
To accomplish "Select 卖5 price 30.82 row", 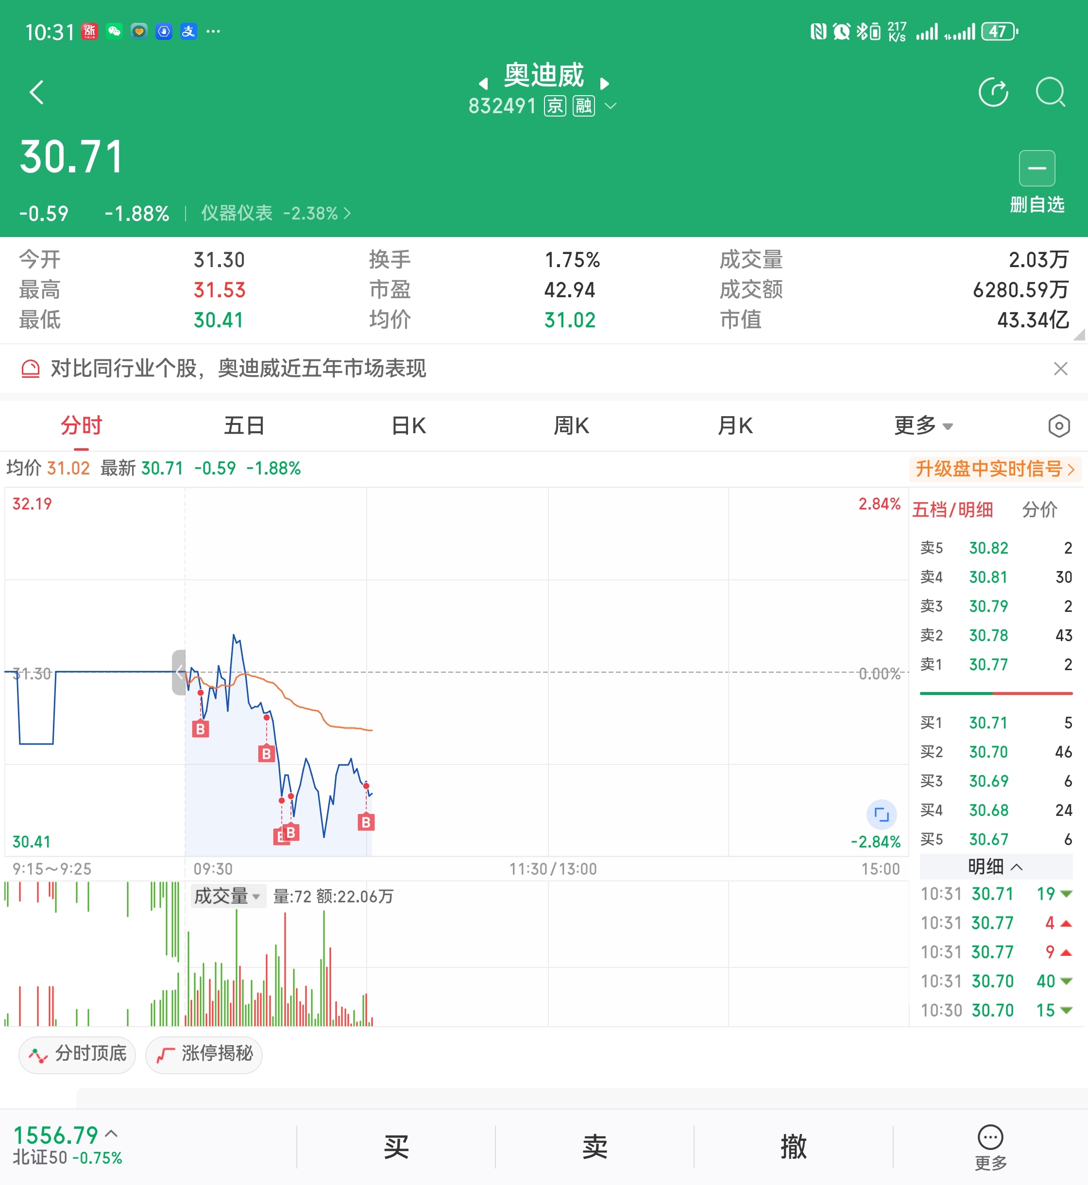I will pyautogui.click(x=996, y=548).
